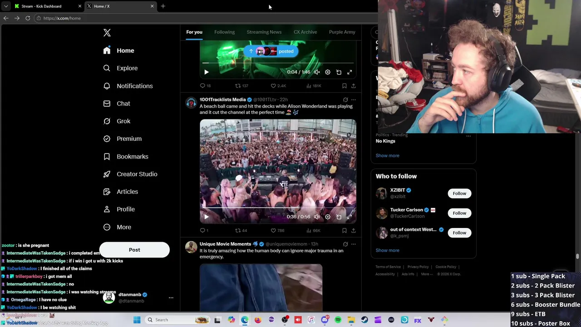Make the top green video fullscreen
Image resolution: width=581 pixels, height=327 pixels.
[x=350, y=72]
